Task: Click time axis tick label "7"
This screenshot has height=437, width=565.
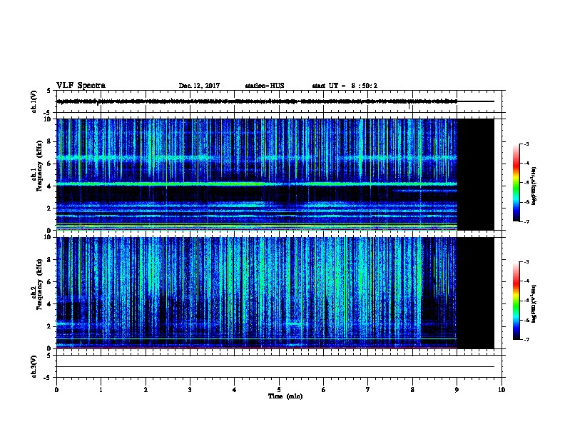Action: [x=367, y=389]
